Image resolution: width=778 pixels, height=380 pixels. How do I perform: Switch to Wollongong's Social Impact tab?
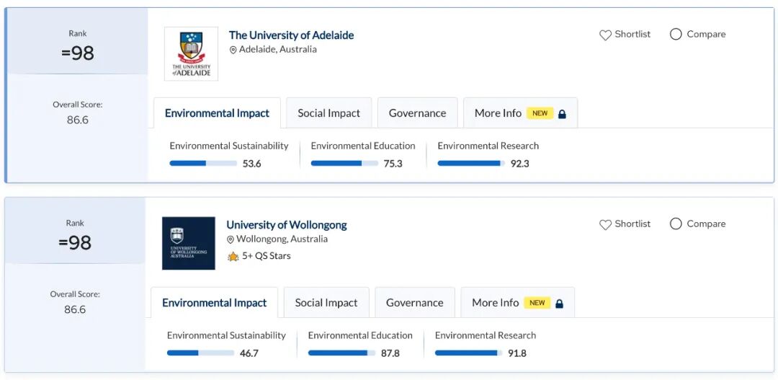[x=326, y=303]
